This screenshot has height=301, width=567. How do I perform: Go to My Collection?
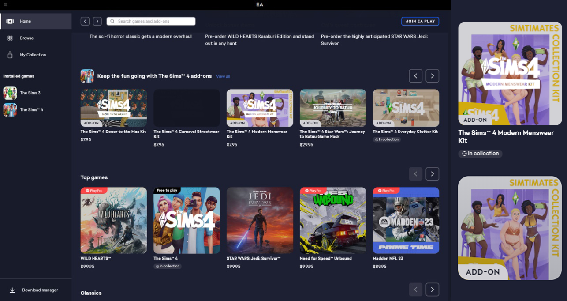click(33, 55)
